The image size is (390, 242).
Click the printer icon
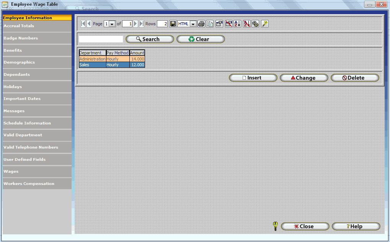pyautogui.click(x=201, y=24)
